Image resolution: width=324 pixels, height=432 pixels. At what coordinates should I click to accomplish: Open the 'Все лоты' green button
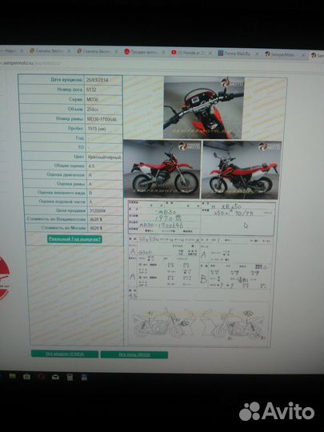(x=134, y=355)
